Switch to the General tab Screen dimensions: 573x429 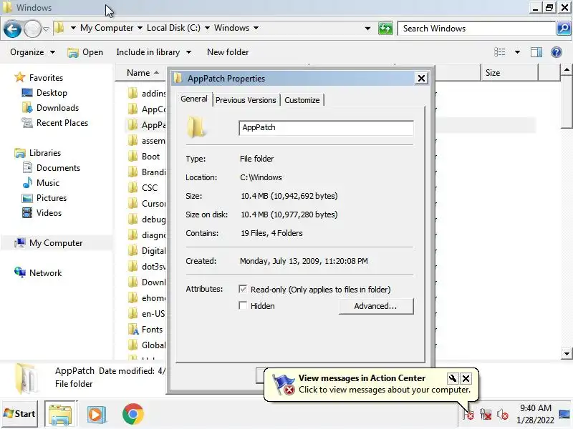[x=193, y=99]
